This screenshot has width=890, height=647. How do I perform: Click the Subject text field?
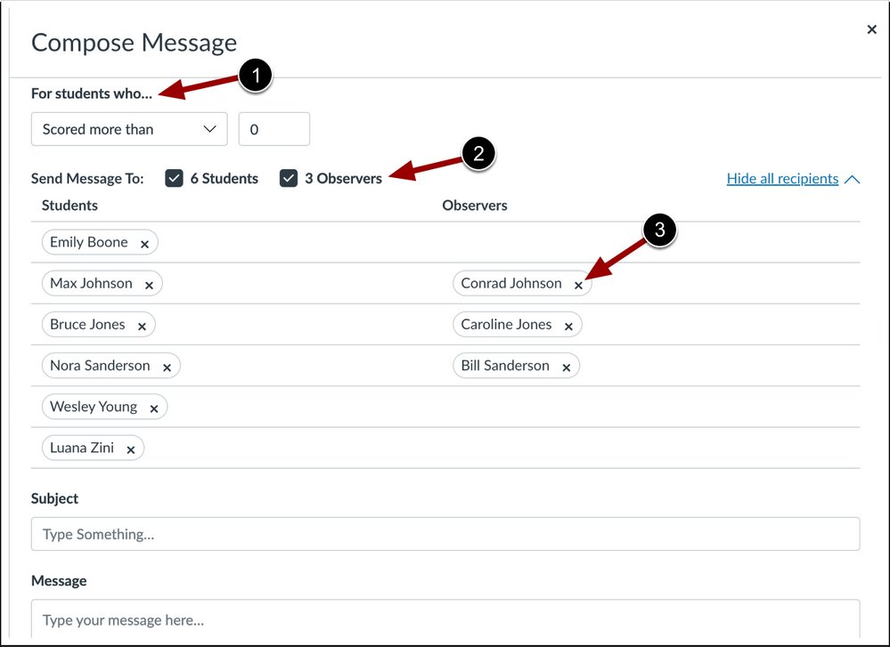(445, 534)
